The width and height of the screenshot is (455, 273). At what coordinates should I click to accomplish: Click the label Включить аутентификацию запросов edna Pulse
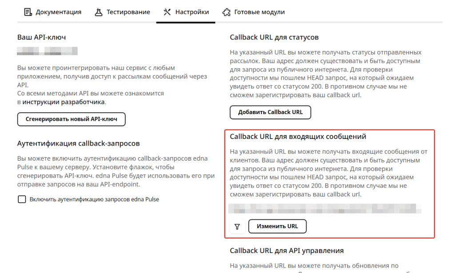click(94, 199)
